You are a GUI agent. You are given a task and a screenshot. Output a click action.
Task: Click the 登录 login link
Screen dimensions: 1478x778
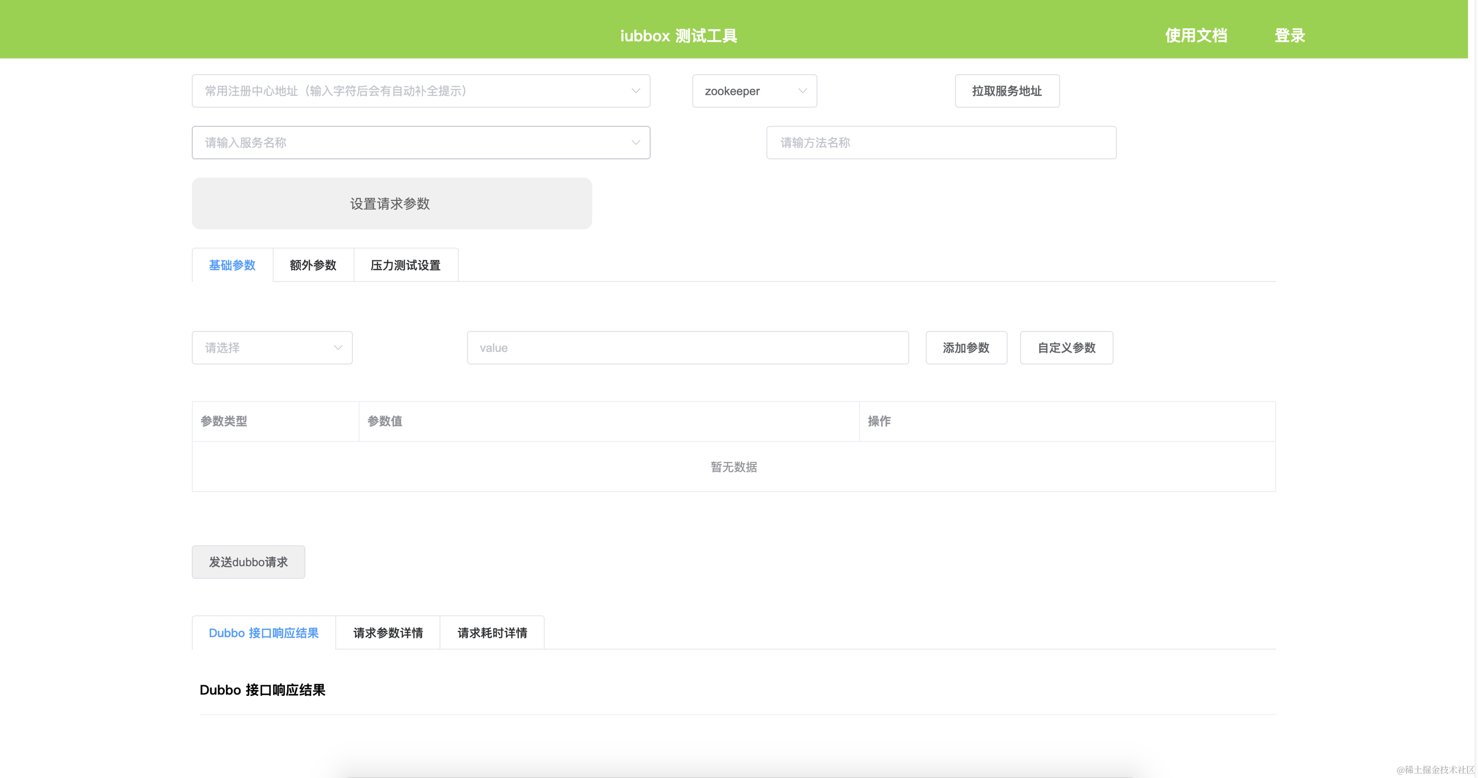(x=1289, y=36)
